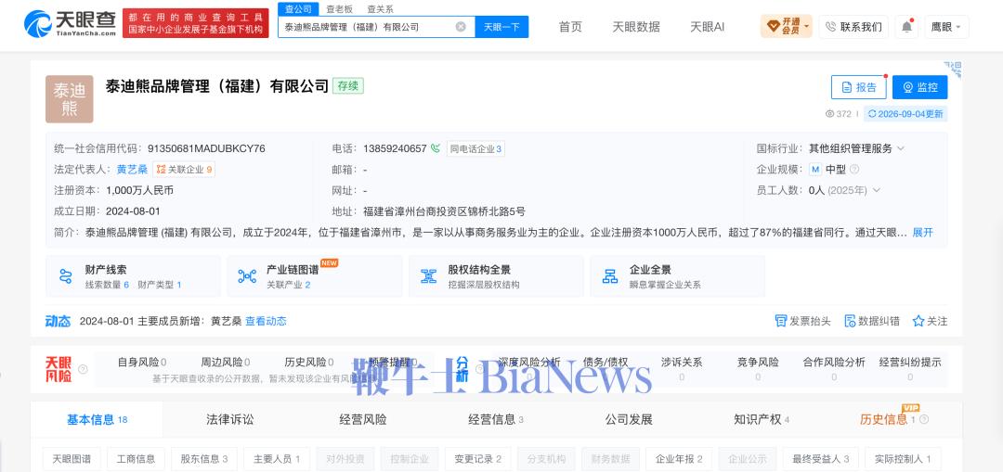
Task: Click the 联系我们 button
Action: 853,27
